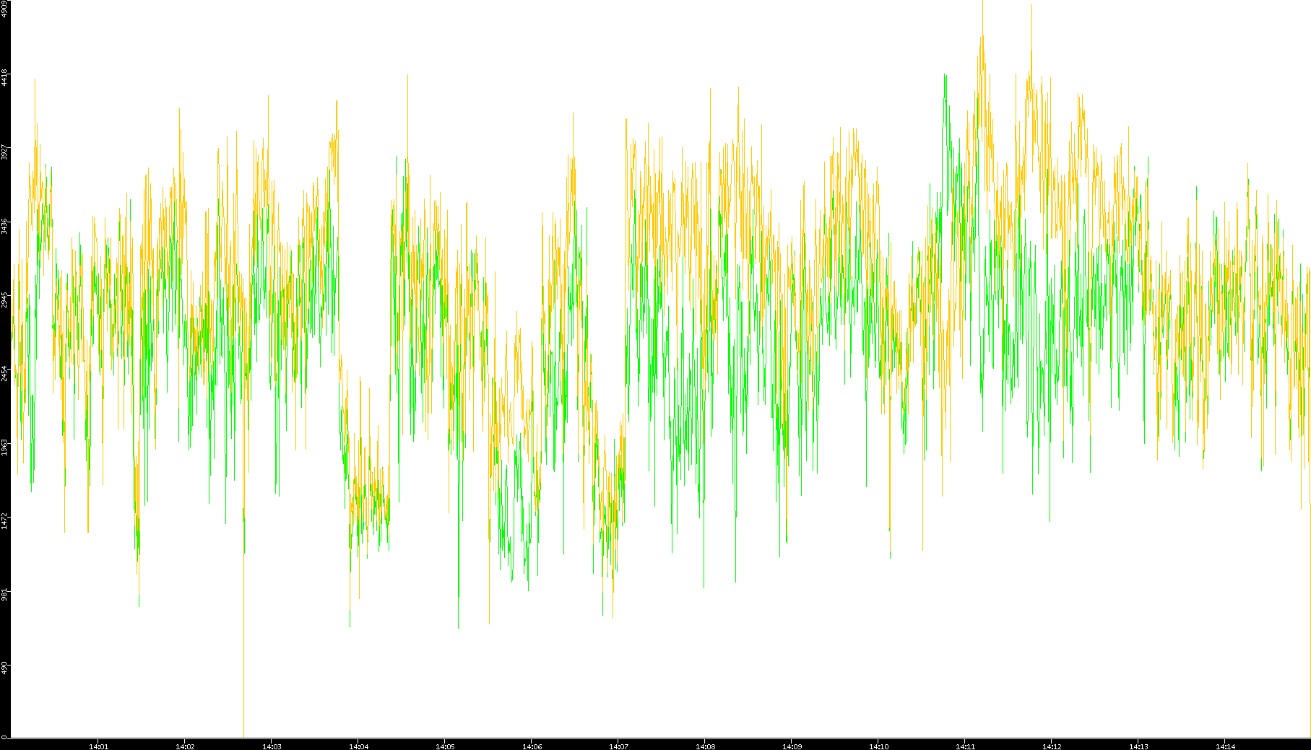This screenshot has height=750, width=1311.
Task: Select the 14:05 time axis label
Action: (445, 746)
